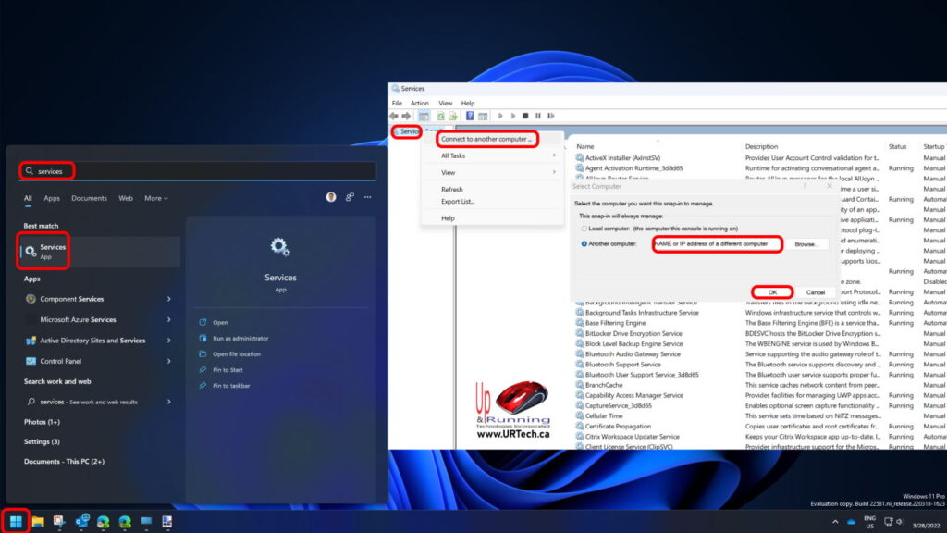Open Help via the question mark toolbar icon

point(470,116)
